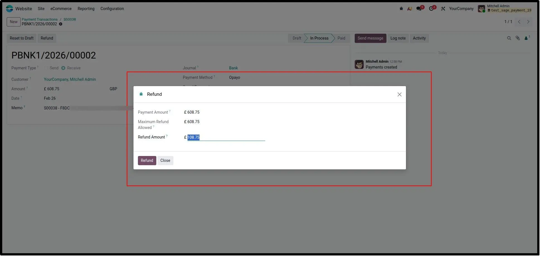This screenshot has width=540, height=256.
Task: Click Close button in Refund dialog
Action: (165, 160)
